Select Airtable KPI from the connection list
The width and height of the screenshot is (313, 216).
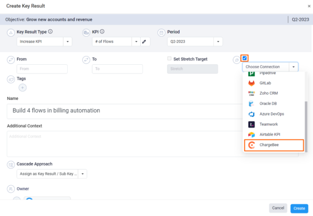[x=274, y=135]
